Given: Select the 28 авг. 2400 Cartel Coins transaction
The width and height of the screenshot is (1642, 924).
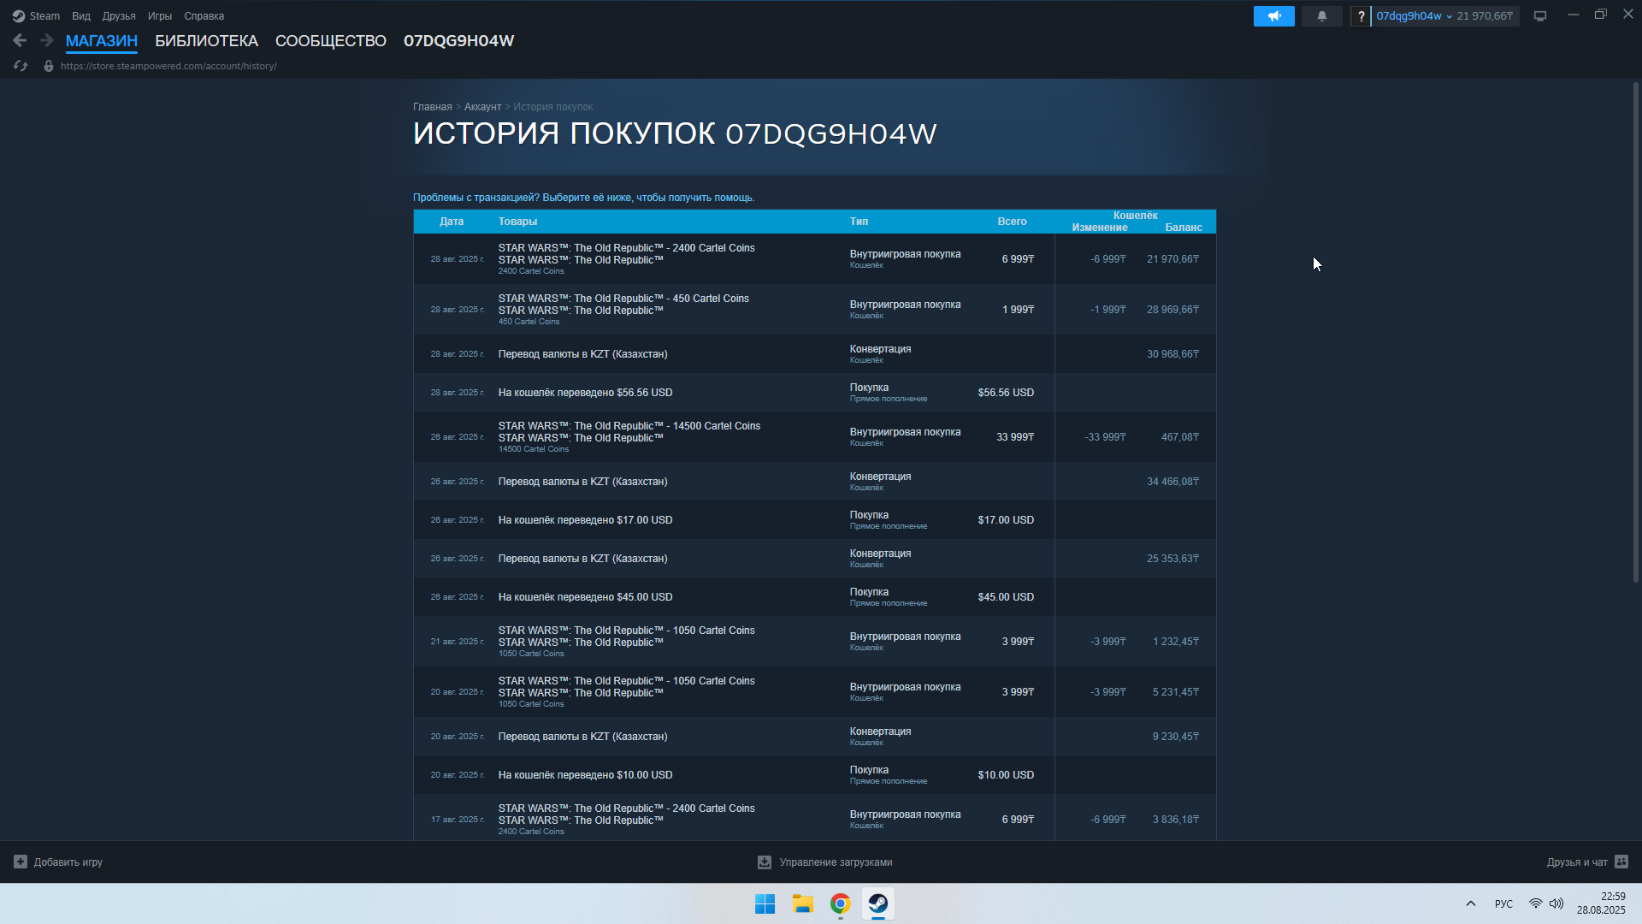Looking at the screenshot, I should [814, 258].
